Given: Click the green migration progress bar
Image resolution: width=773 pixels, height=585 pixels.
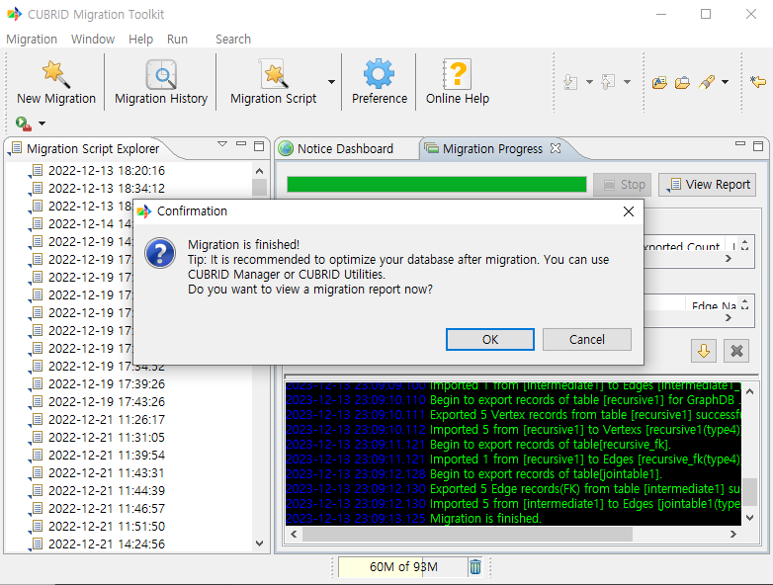Looking at the screenshot, I should pyautogui.click(x=436, y=185).
